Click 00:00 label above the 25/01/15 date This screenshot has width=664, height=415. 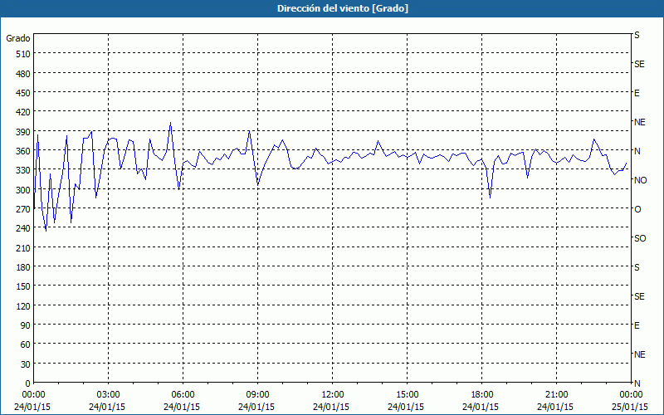[631, 395]
